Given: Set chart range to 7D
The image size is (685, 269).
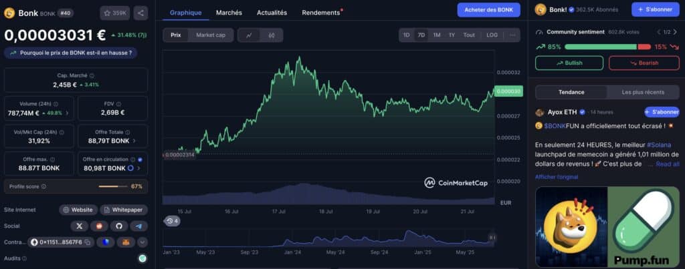Looking at the screenshot, I should point(421,35).
